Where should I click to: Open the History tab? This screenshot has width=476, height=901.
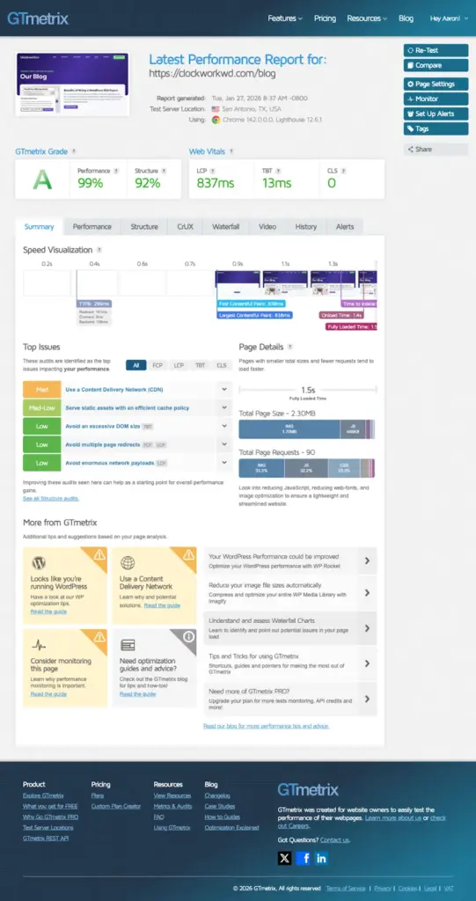point(306,227)
